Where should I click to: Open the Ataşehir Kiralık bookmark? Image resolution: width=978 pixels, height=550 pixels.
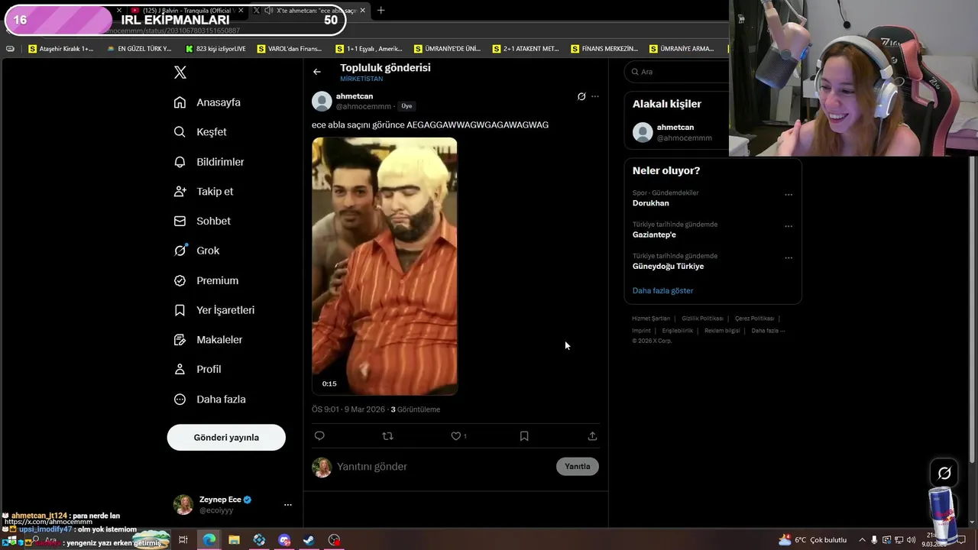click(60, 49)
